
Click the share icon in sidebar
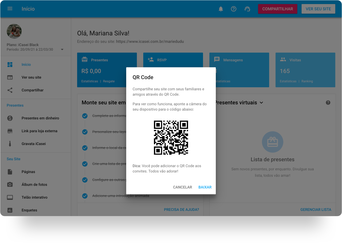click(x=10, y=90)
